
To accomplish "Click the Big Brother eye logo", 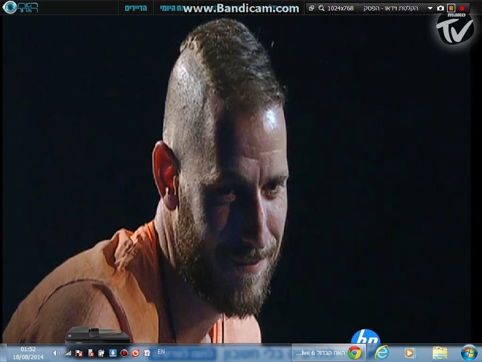I will 20,8.
